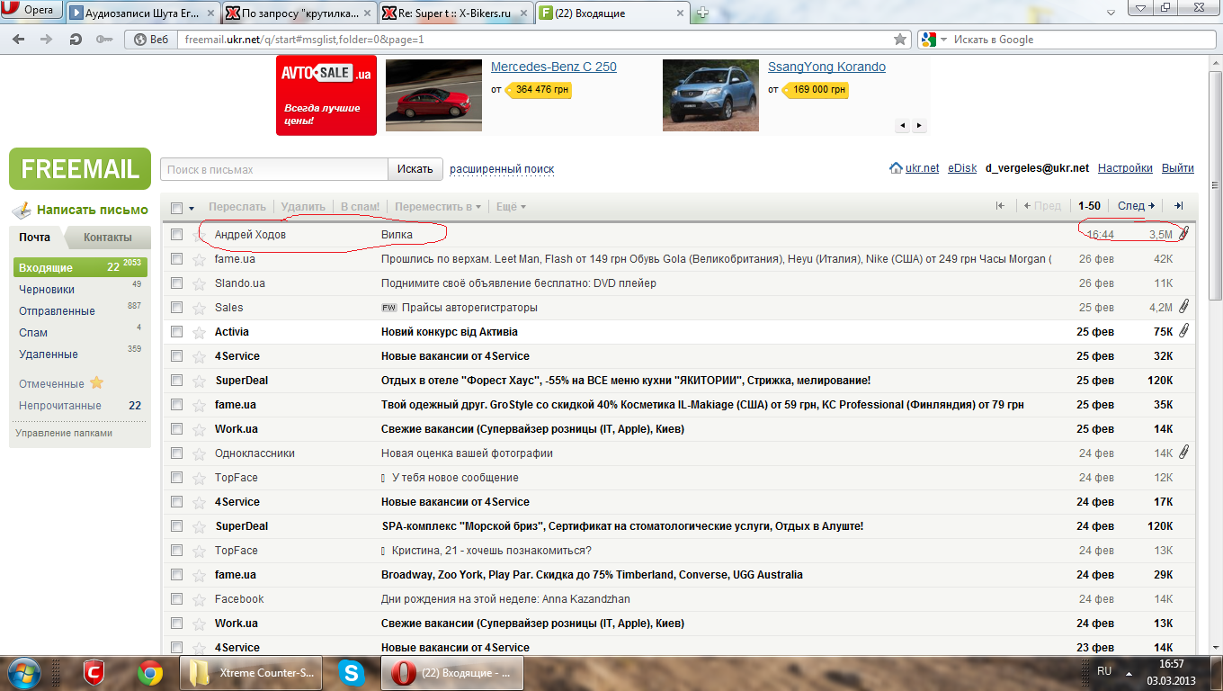This screenshot has height=691, width=1223.
Task: Go forward using the browser forward arrow
Action: [45, 40]
